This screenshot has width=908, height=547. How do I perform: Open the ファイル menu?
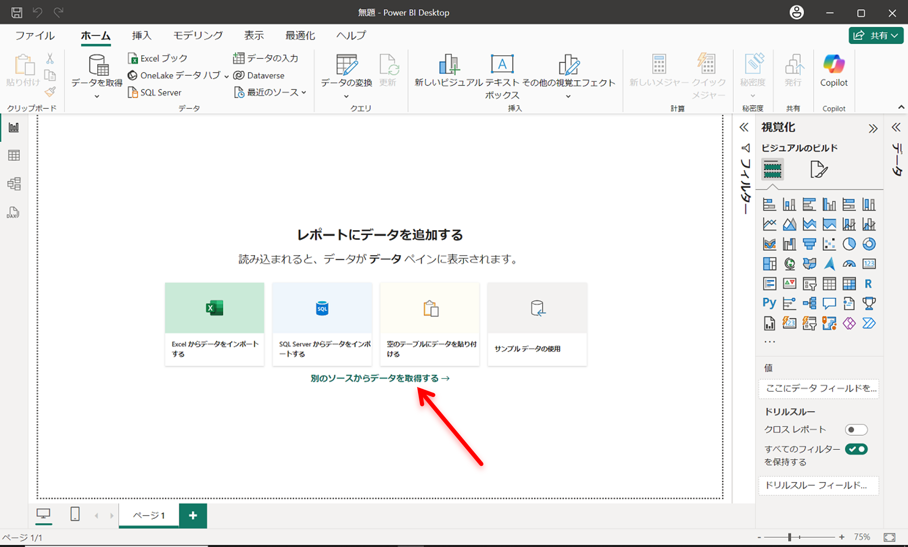35,35
